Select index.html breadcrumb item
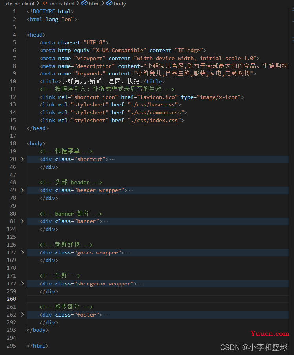This screenshot has width=294, height=355. point(62,4)
